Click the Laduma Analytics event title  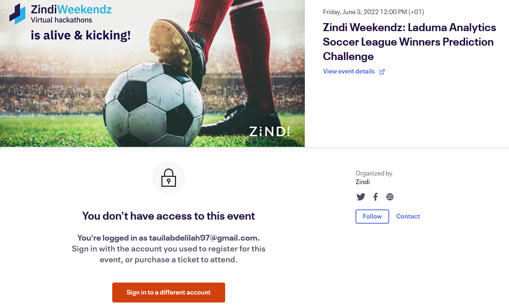click(x=409, y=42)
